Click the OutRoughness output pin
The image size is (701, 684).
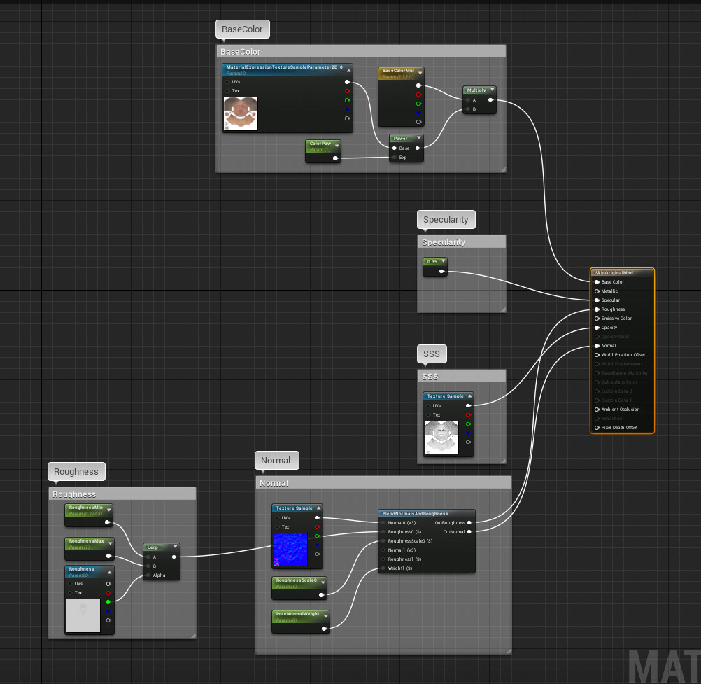pos(469,522)
